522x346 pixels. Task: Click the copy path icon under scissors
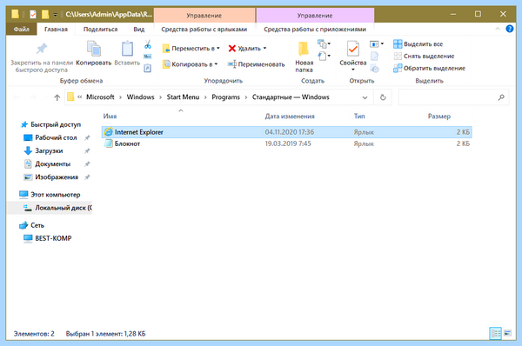pos(148,57)
